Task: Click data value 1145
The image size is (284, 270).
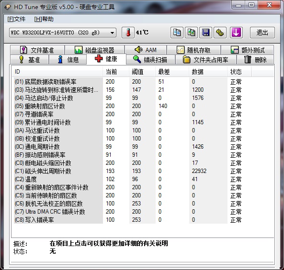Action: [x=198, y=122]
